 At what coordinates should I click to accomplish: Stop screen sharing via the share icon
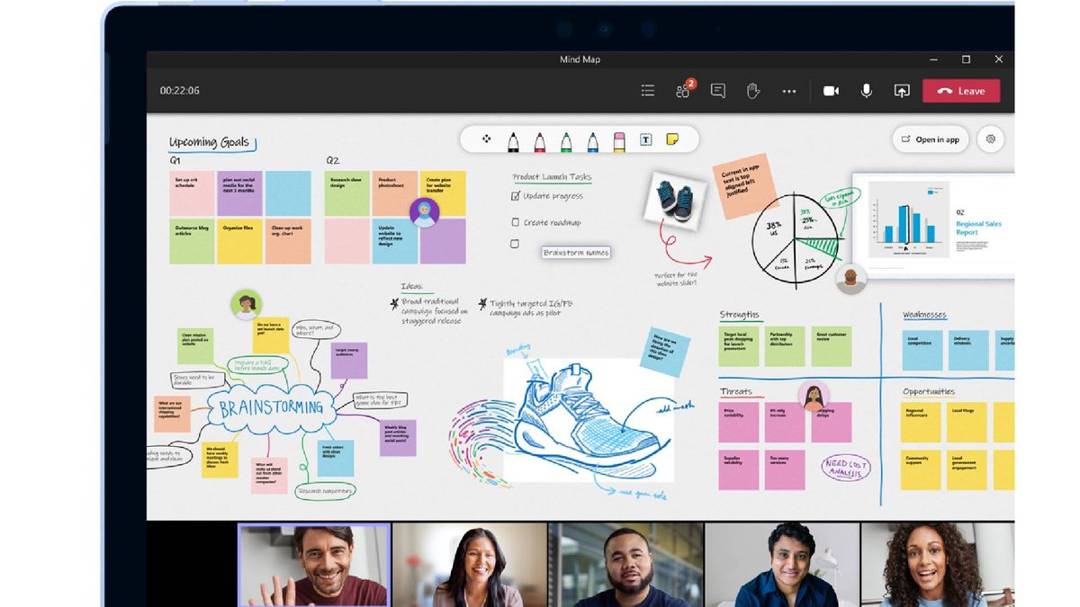[902, 90]
